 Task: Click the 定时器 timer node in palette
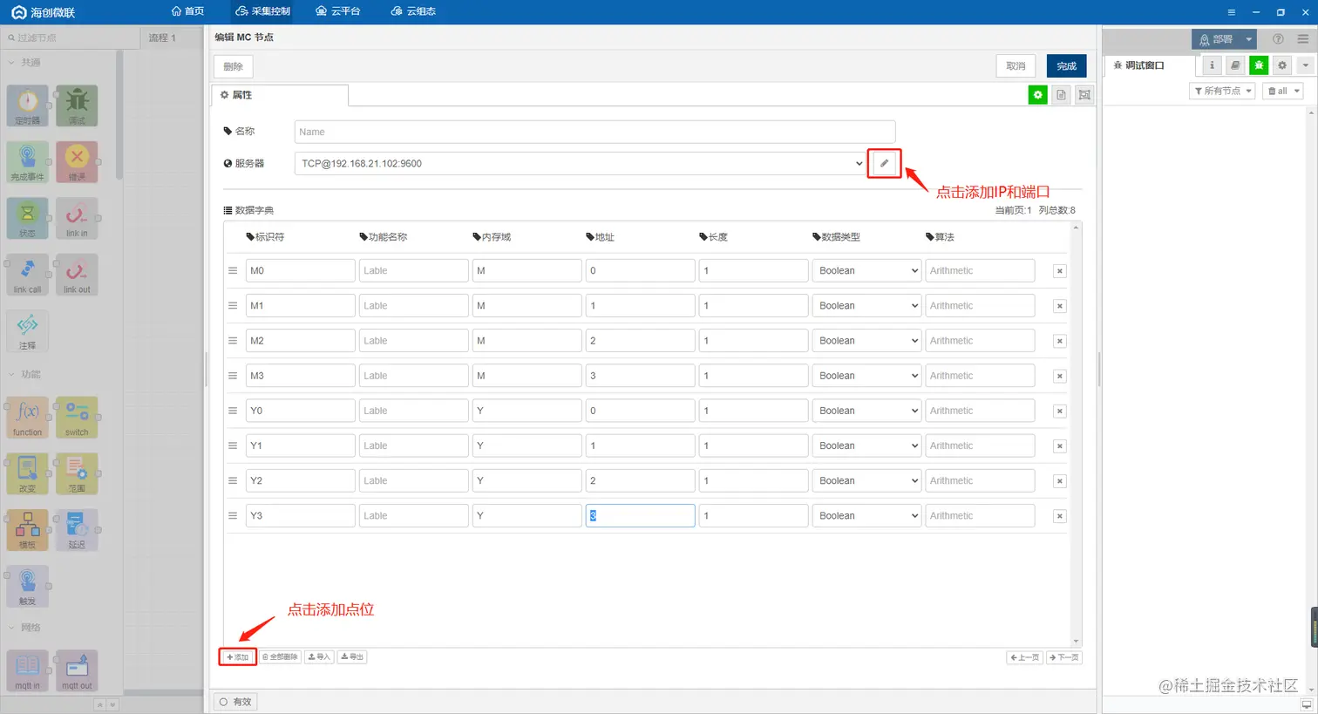pyautogui.click(x=28, y=106)
